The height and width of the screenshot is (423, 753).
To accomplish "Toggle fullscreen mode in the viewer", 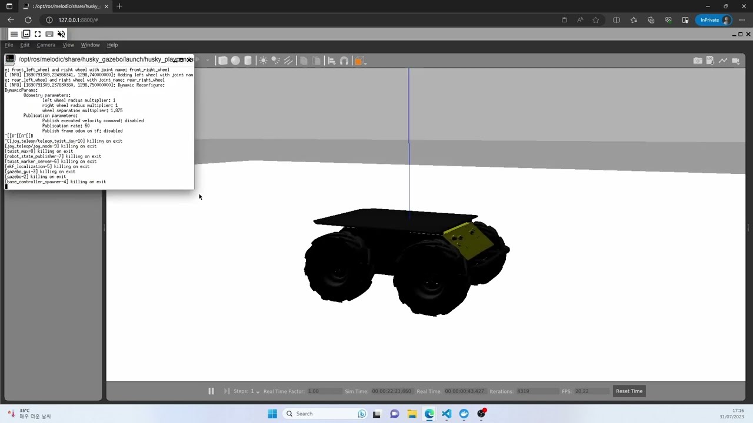I will pos(38,34).
